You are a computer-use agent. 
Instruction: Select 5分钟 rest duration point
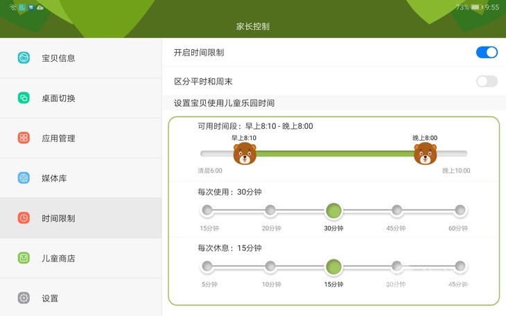[207, 266]
